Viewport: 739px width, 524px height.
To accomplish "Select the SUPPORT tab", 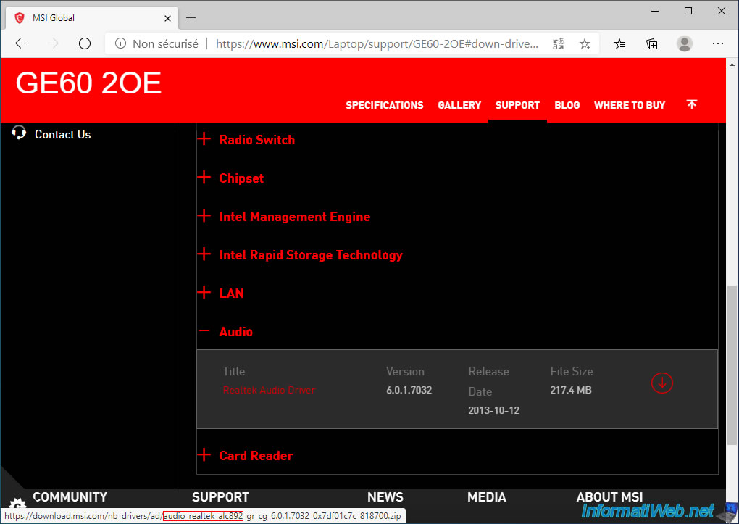I will (517, 105).
